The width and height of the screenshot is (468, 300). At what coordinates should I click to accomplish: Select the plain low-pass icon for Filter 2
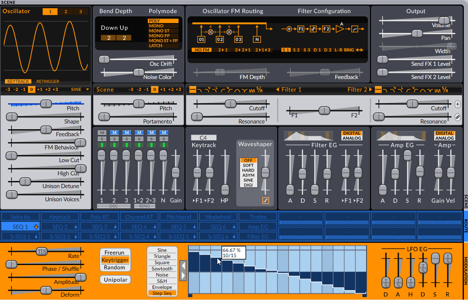[x=385, y=90]
